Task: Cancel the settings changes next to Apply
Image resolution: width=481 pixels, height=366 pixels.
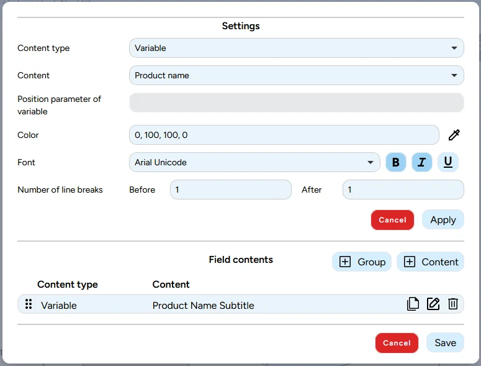Action: tap(392, 220)
